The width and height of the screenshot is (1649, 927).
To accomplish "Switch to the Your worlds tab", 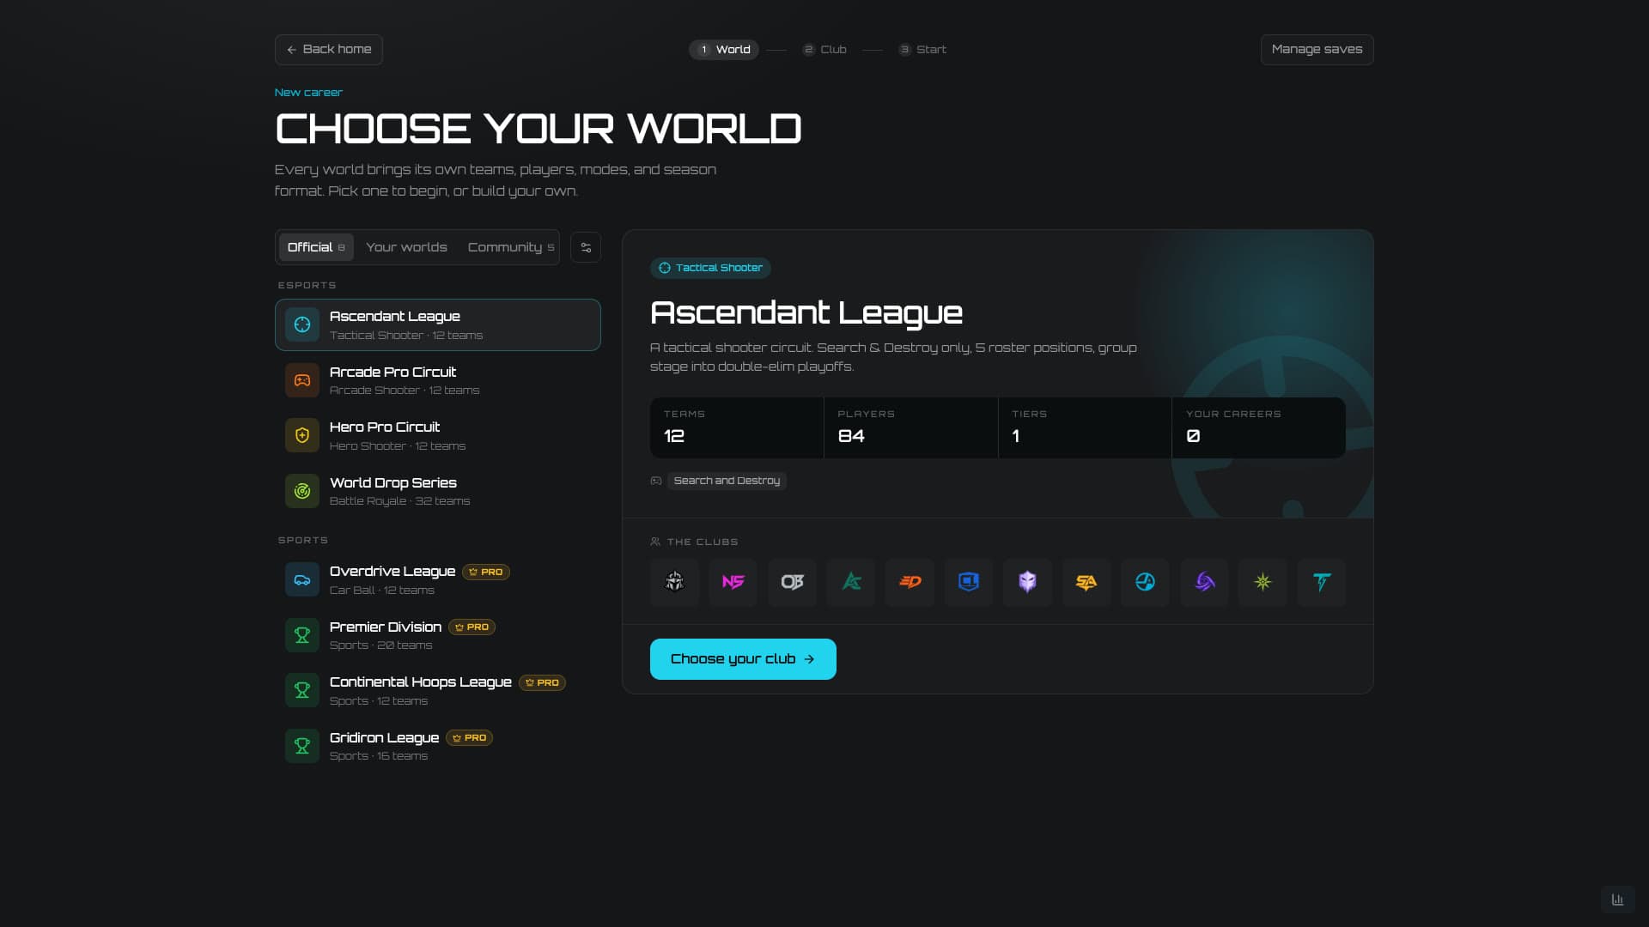I will pos(406,247).
